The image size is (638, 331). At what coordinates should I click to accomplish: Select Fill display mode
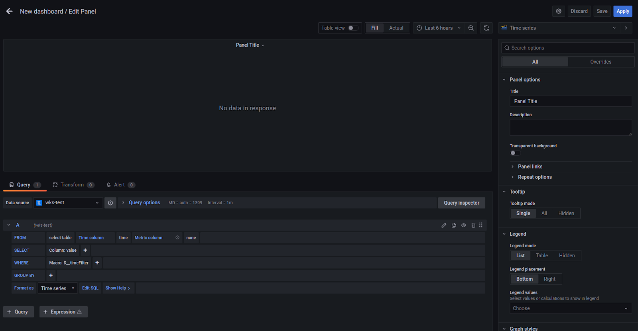[374, 28]
